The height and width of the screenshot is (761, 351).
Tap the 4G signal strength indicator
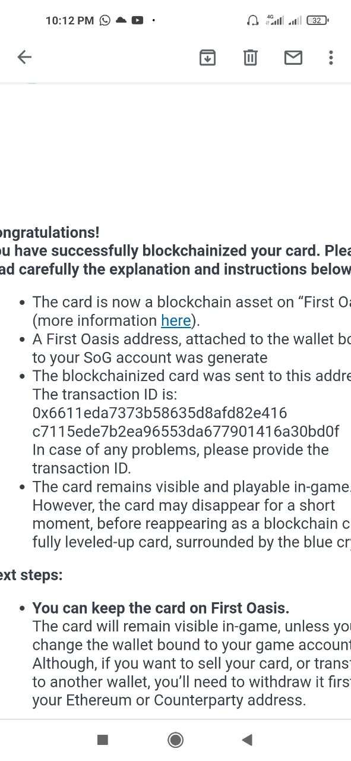pos(274,20)
